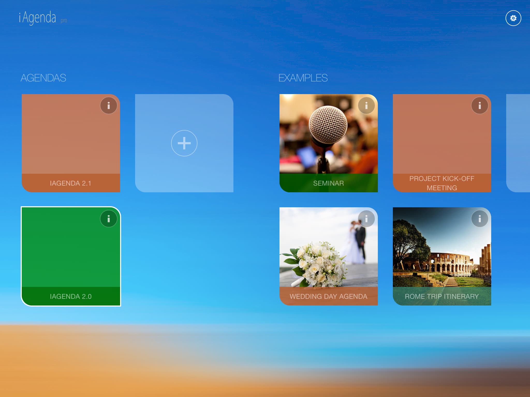Screen dimensions: 530x397
Task: Show info for the Seminar example
Action: [366, 105]
